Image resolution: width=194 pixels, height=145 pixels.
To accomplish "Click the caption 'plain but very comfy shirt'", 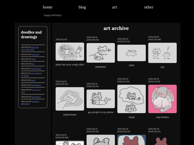I will (70, 64).
